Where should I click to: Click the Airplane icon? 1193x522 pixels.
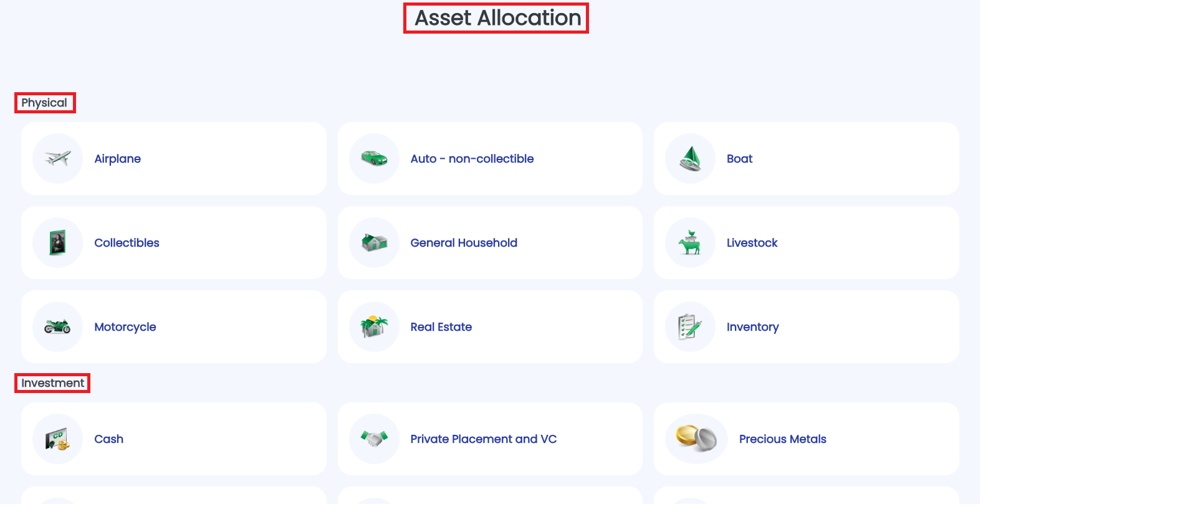tap(58, 159)
